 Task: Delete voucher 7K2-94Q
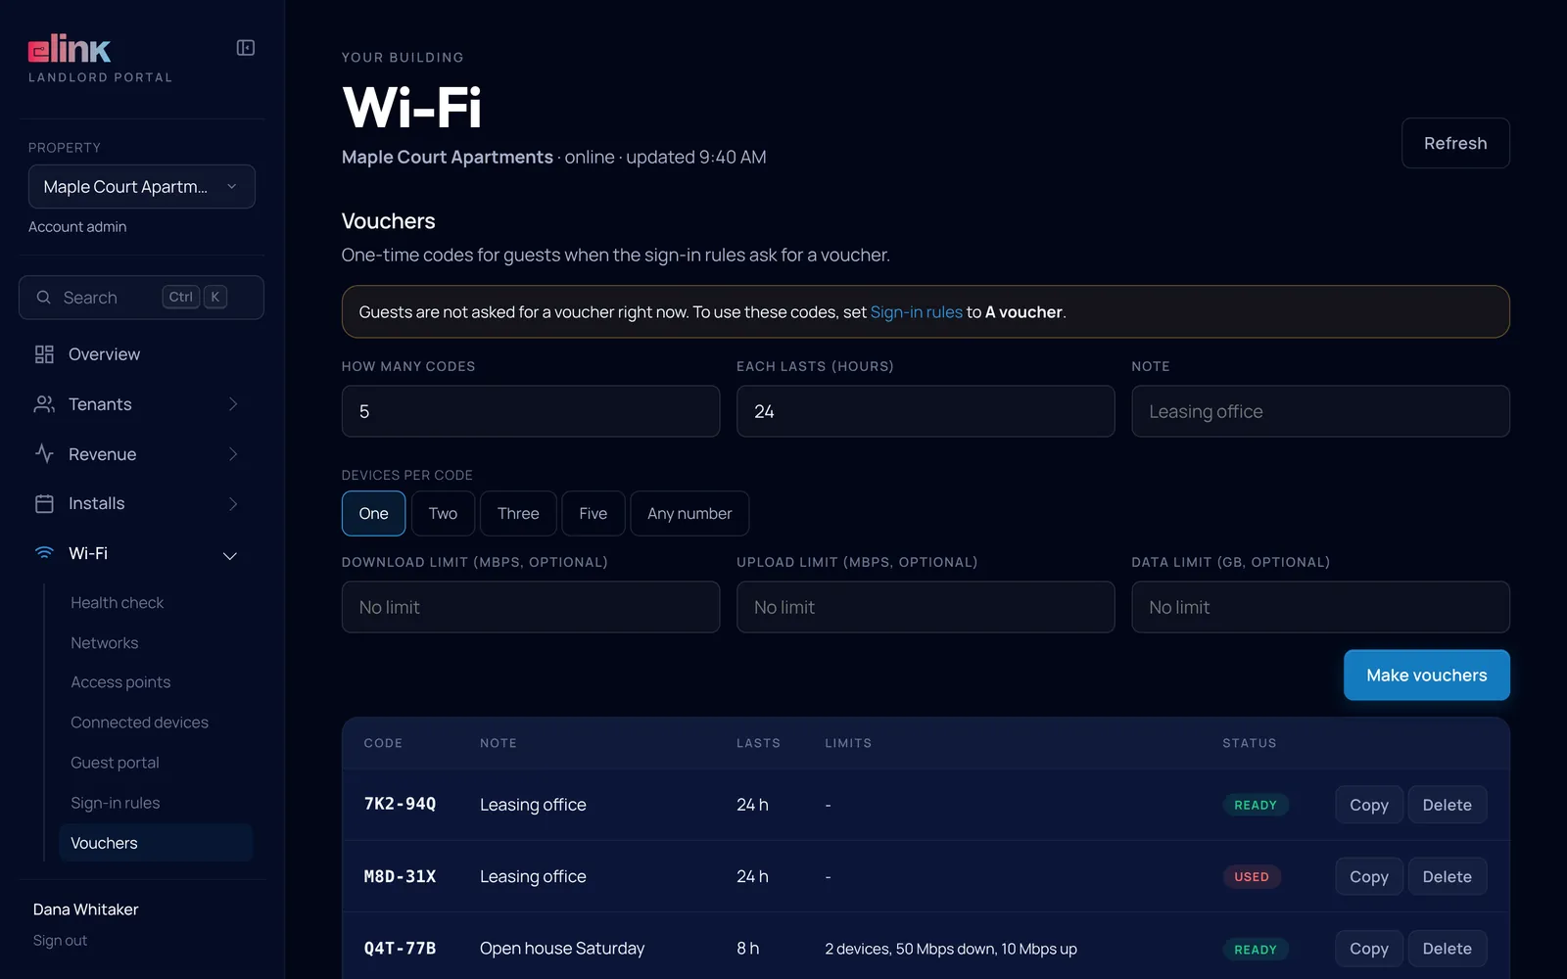[1447, 805]
